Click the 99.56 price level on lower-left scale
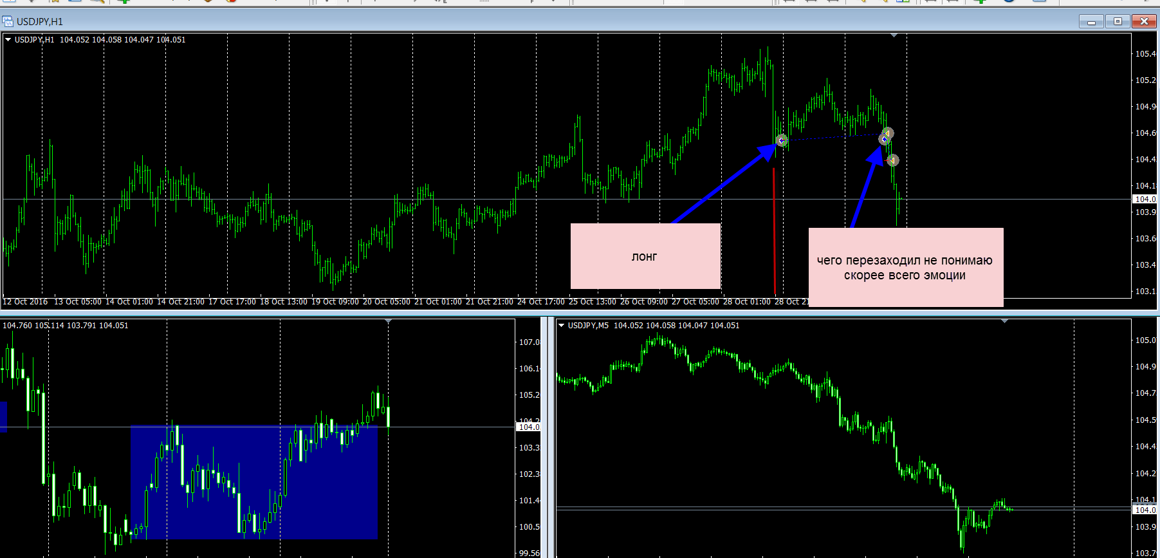The image size is (1160, 558). tap(529, 553)
